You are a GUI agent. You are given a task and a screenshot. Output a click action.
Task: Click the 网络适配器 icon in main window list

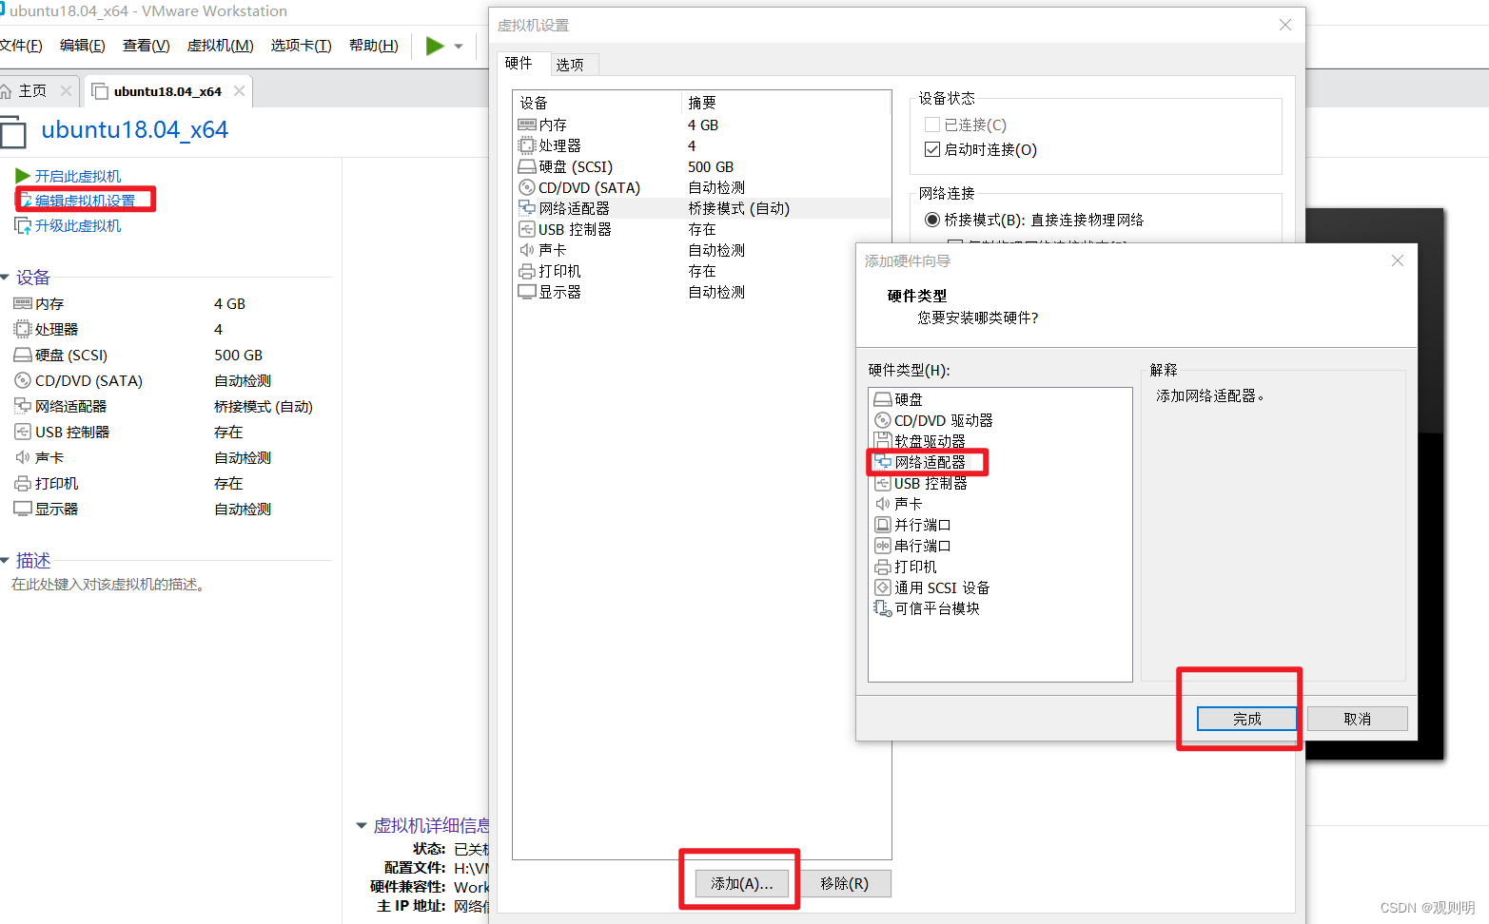pos(23,406)
